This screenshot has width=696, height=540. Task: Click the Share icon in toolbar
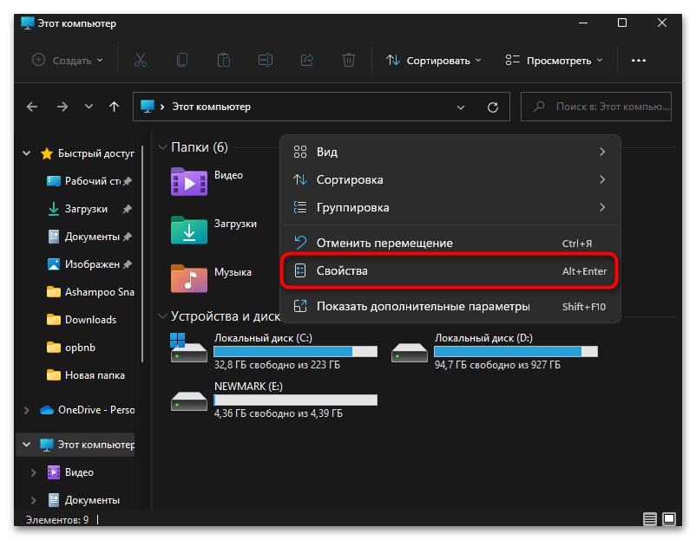pyautogui.click(x=307, y=60)
